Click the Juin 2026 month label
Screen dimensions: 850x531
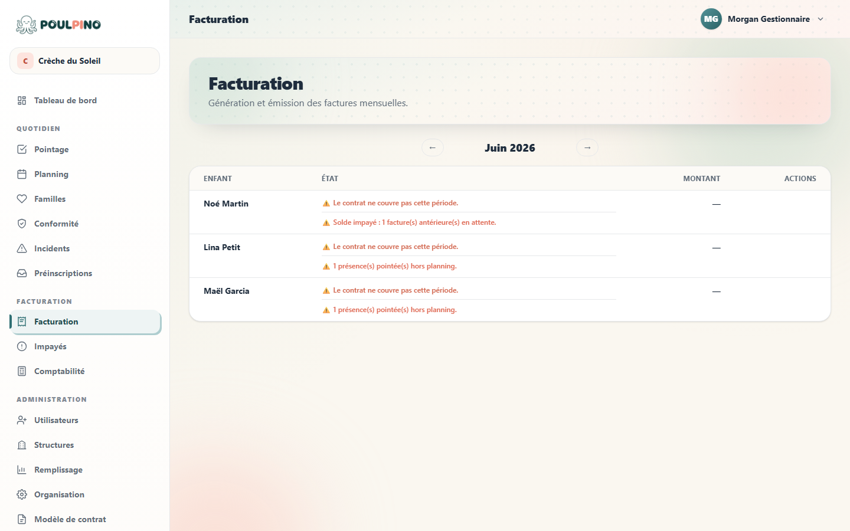point(510,148)
